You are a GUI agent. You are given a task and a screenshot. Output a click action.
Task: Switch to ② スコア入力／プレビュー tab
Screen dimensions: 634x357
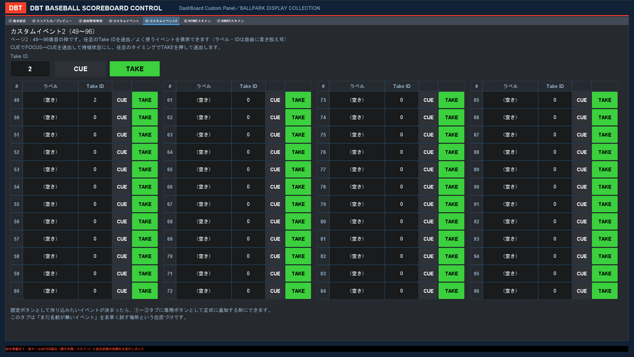52,21
